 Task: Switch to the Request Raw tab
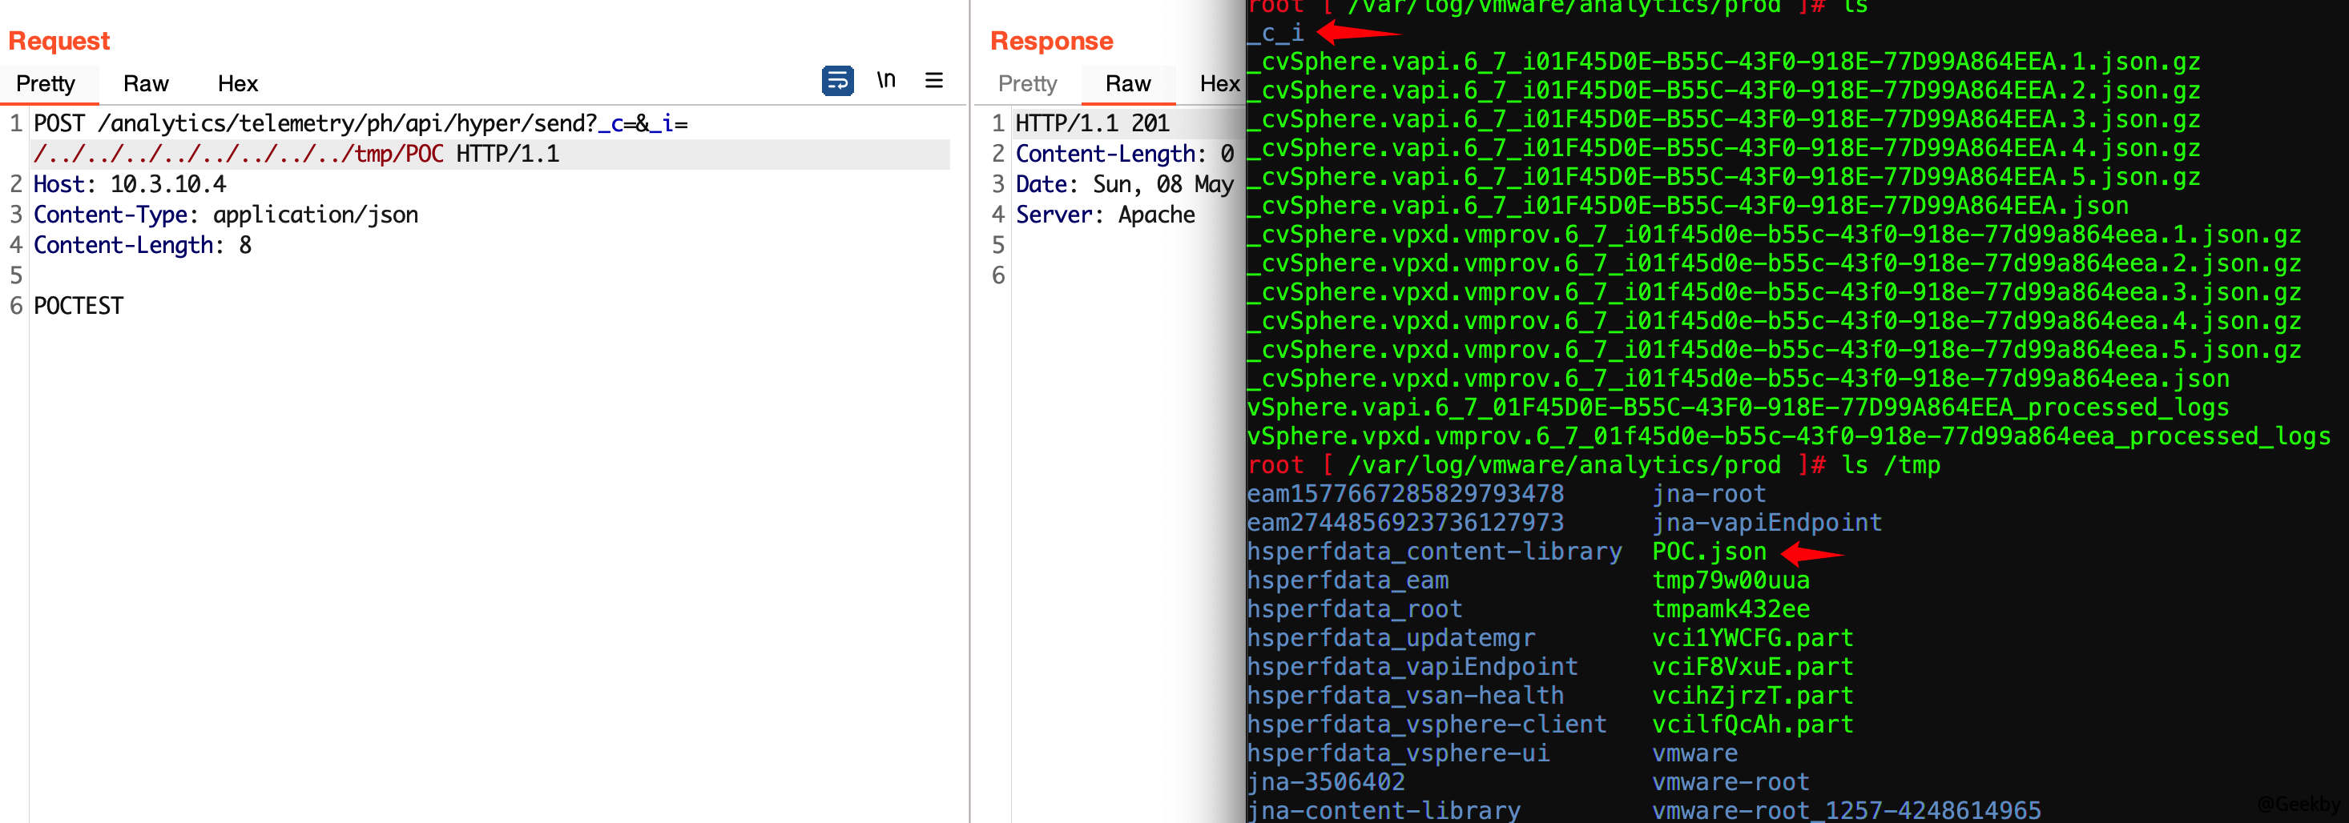click(x=146, y=84)
